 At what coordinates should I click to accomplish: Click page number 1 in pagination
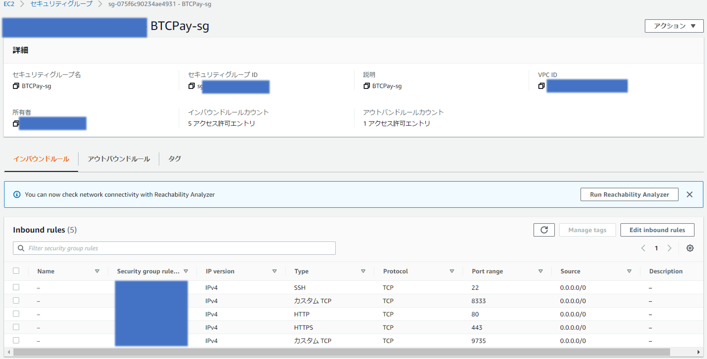(656, 248)
